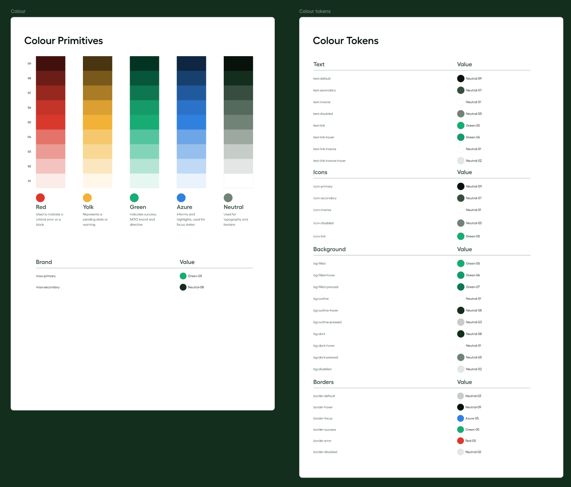This screenshot has height=487, width=571.
Task: Select the "Neutral" palette name under its column
Action: point(234,207)
